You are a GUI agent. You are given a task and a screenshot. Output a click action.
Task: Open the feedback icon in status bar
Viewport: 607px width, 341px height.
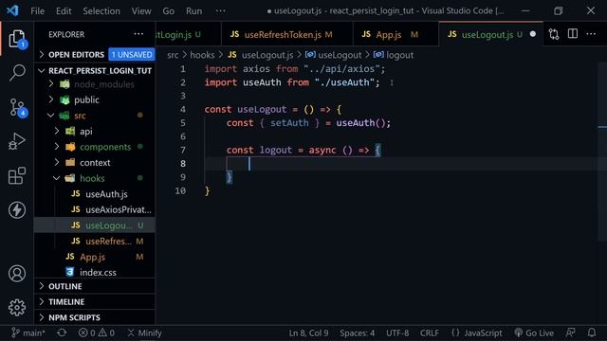coord(571,332)
